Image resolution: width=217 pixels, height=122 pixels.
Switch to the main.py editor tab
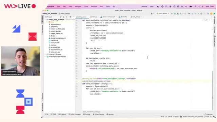tap(94, 17)
